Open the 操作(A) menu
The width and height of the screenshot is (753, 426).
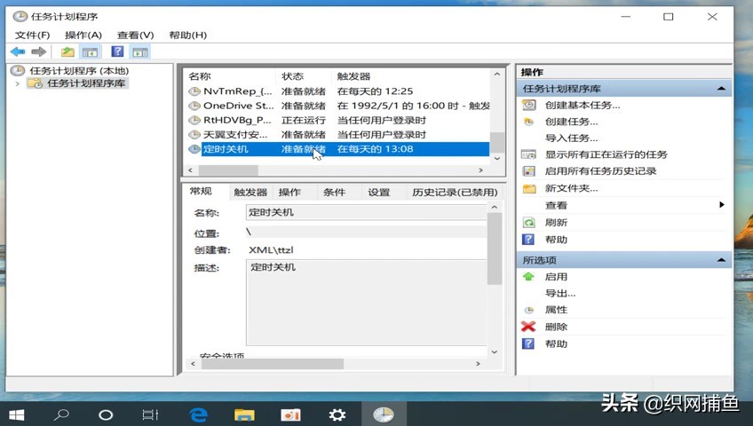click(x=83, y=35)
